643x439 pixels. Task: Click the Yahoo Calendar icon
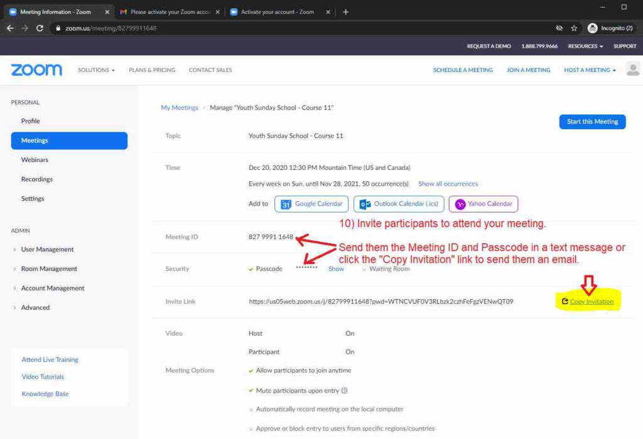coord(460,204)
